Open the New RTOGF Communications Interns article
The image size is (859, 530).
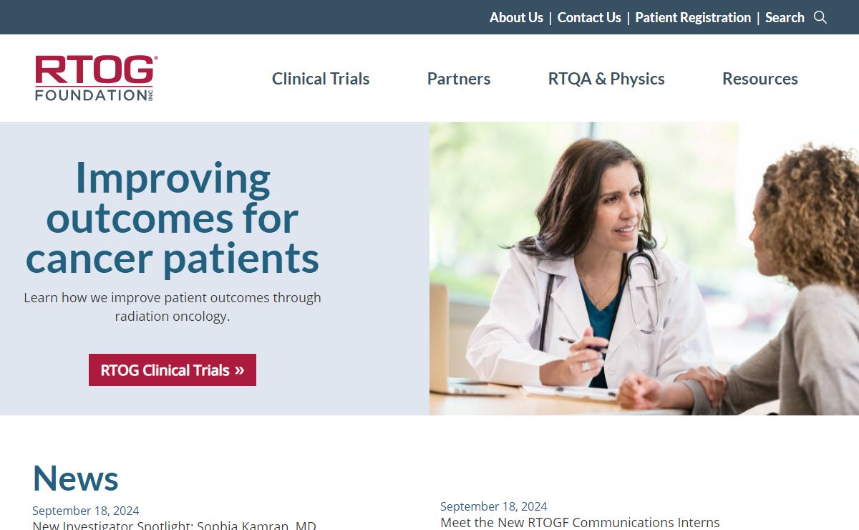[x=580, y=522]
